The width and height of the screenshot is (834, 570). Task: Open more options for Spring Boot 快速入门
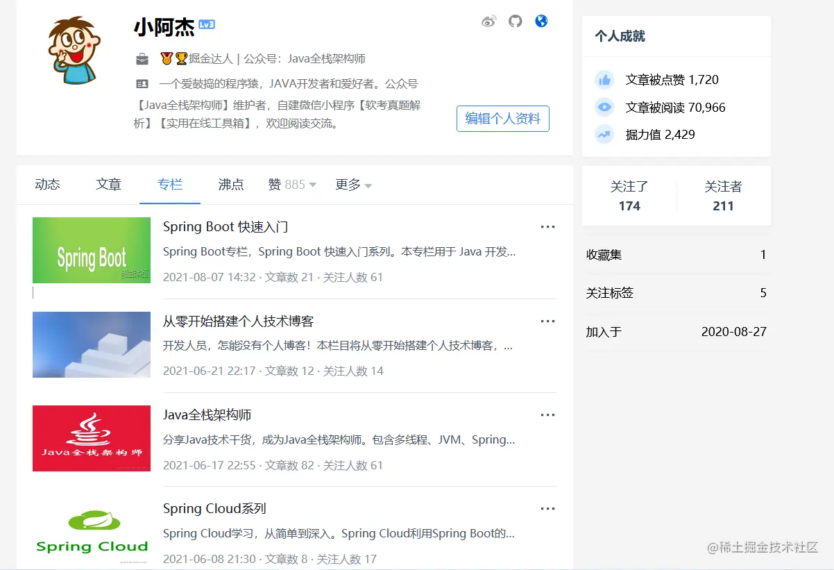click(548, 227)
